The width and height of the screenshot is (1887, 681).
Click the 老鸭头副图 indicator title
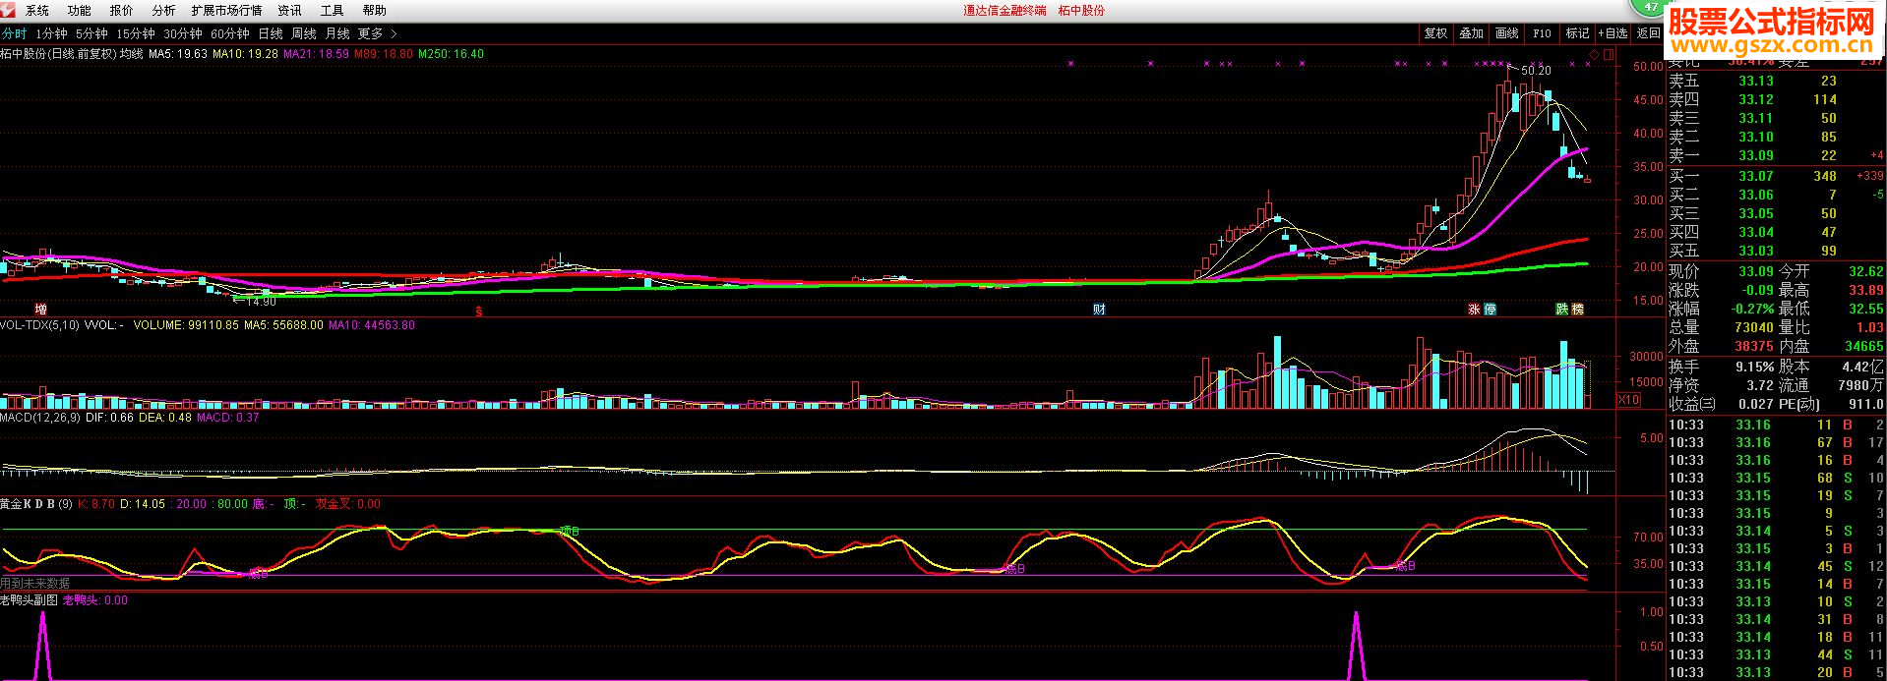(x=30, y=600)
